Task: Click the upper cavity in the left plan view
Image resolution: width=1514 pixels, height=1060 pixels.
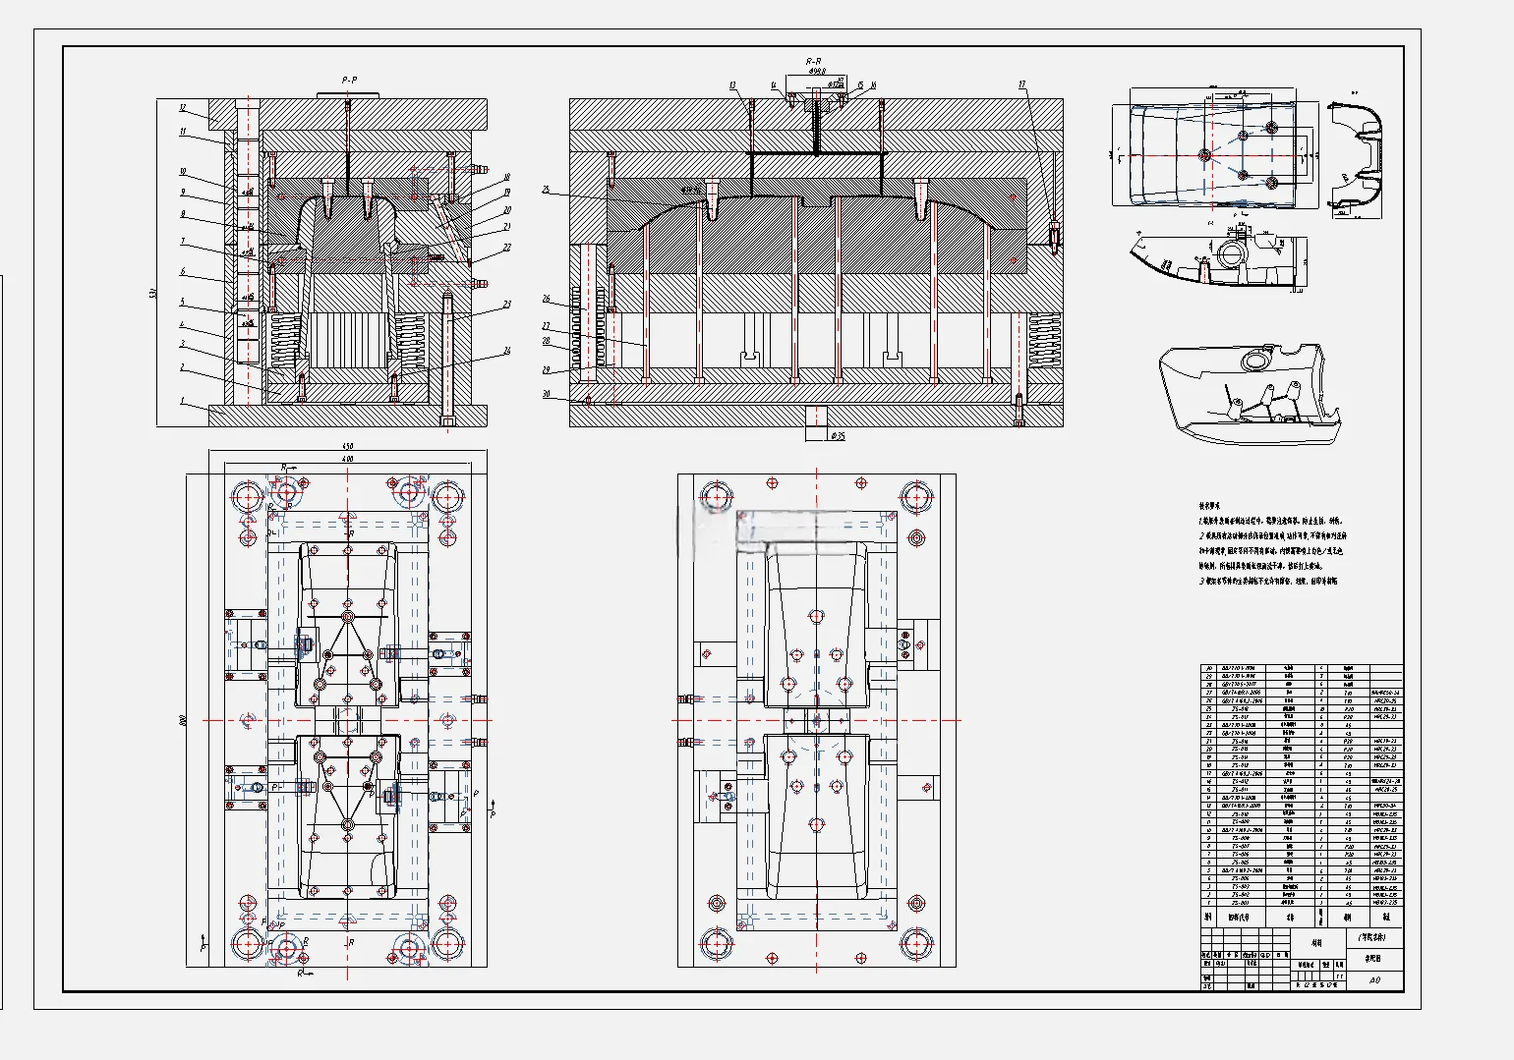Action: point(347,625)
